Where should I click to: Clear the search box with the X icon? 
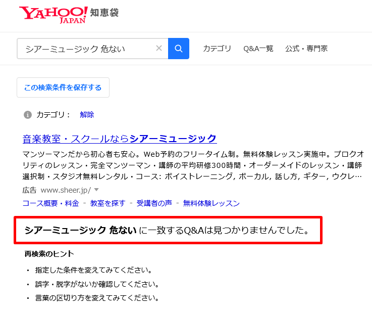159,48
